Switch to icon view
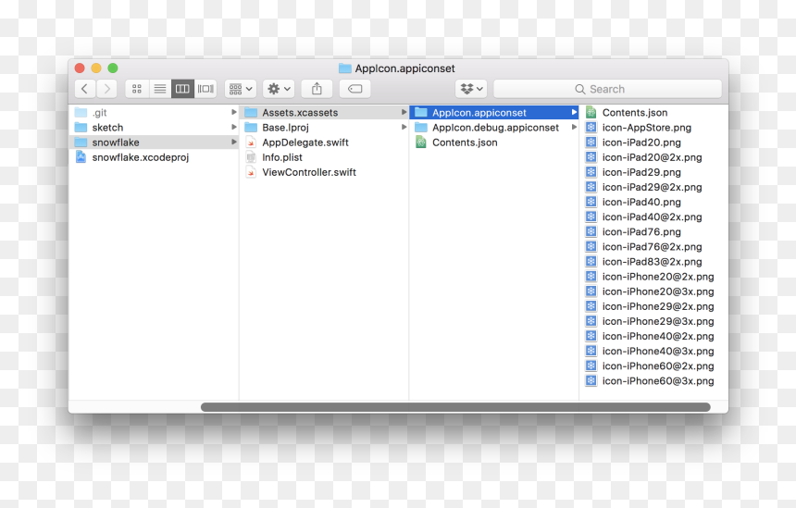 (x=137, y=89)
